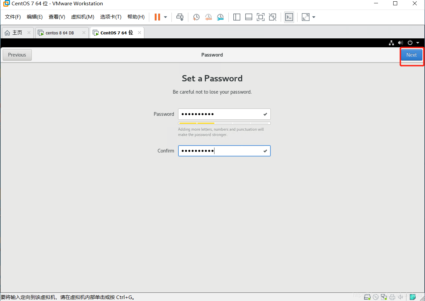This screenshot has width=425, height=301.
Task: Focus the Confirm password field
Action: point(224,151)
